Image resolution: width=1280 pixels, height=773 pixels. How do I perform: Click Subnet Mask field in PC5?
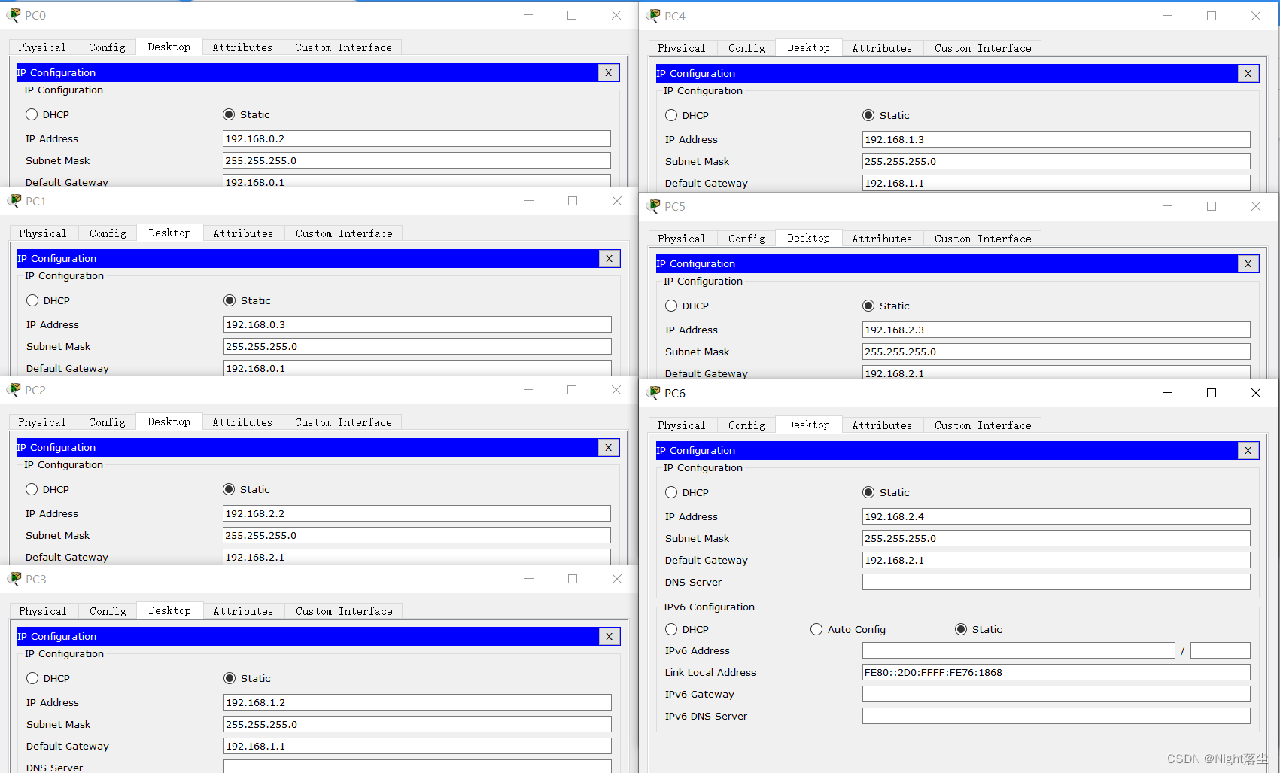[1057, 352]
